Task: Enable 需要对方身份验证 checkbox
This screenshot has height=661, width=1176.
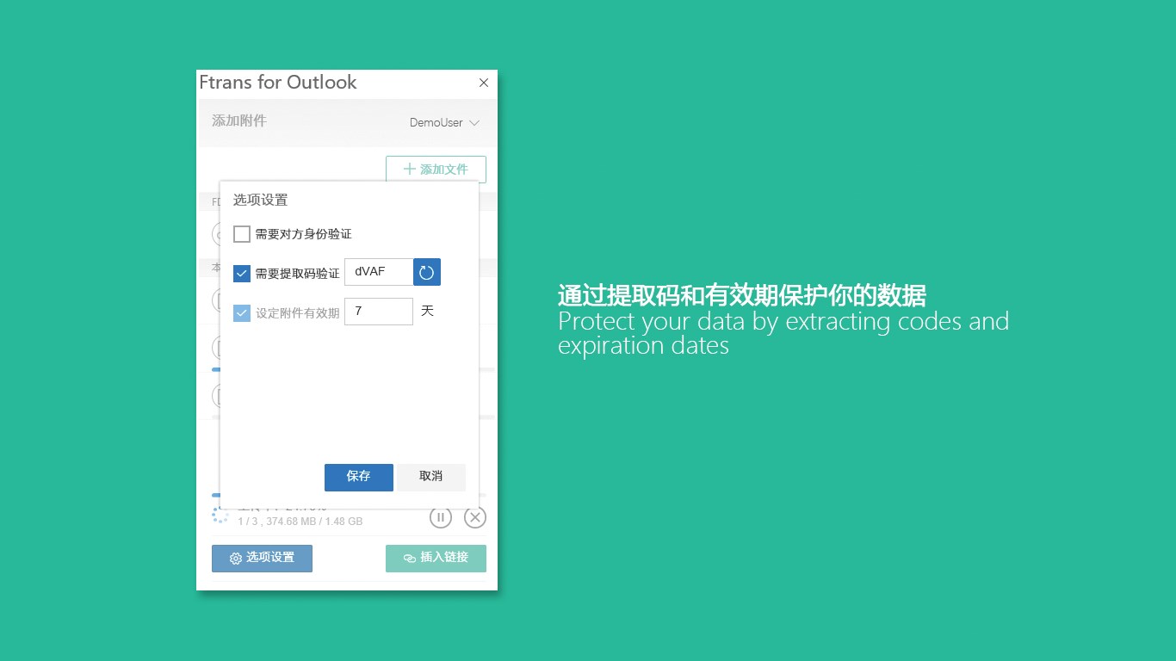Action: click(x=242, y=234)
